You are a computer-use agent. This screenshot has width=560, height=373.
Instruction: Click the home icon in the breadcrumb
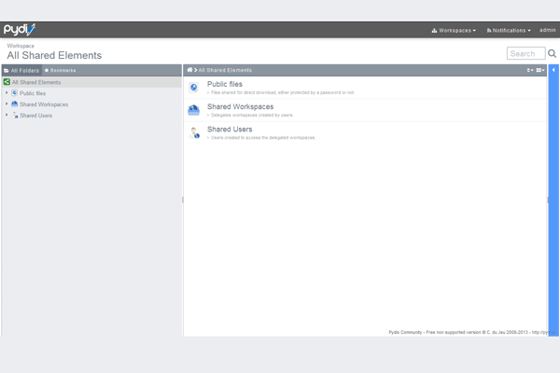(189, 70)
